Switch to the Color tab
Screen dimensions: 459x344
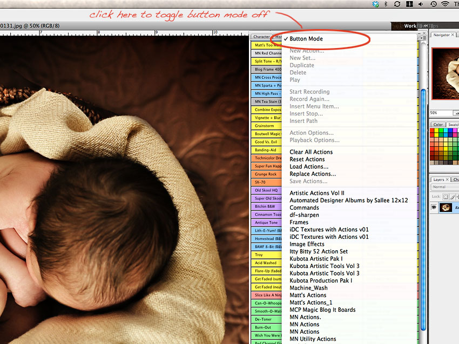point(438,125)
